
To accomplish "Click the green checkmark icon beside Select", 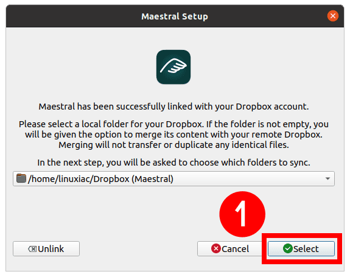I will (288, 248).
